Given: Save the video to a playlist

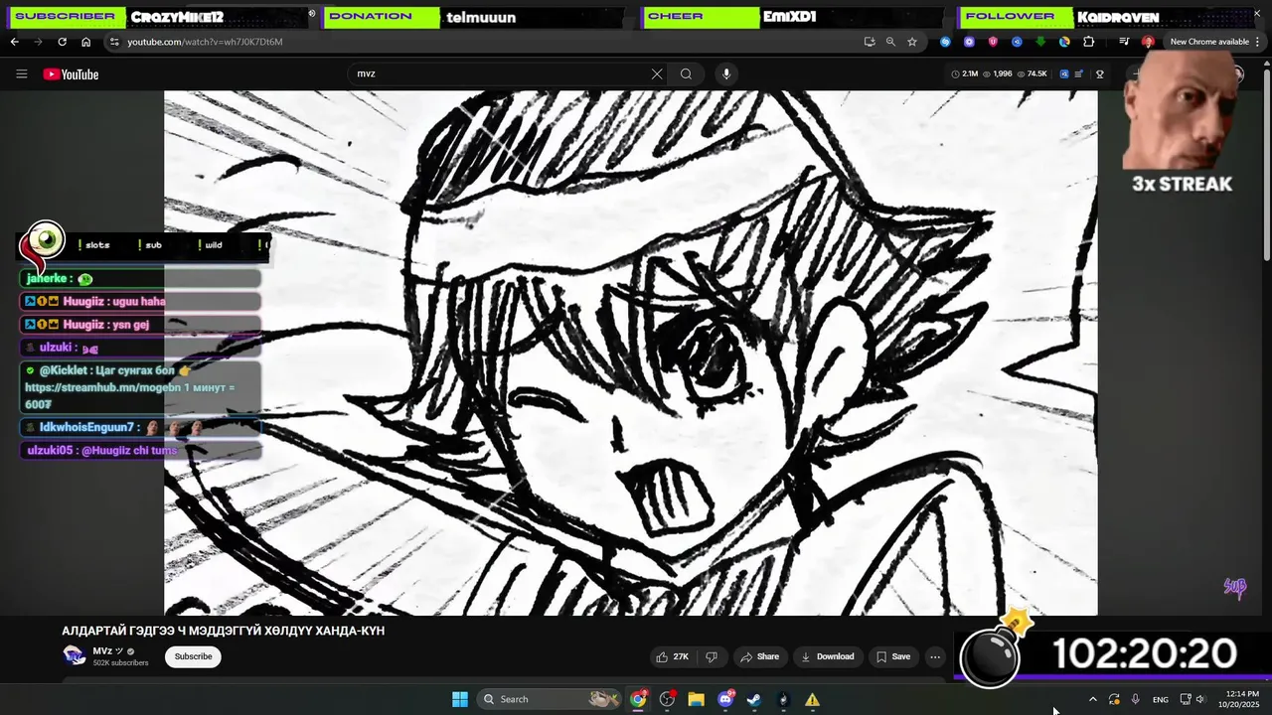Looking at the screenshot, I should [x=892, y=656].
